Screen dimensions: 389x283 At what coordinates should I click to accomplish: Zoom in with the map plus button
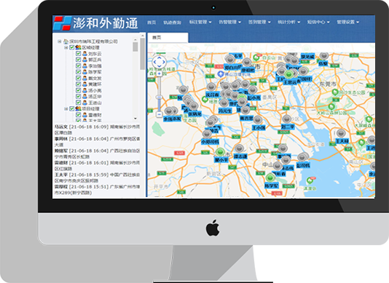point(159,73)
